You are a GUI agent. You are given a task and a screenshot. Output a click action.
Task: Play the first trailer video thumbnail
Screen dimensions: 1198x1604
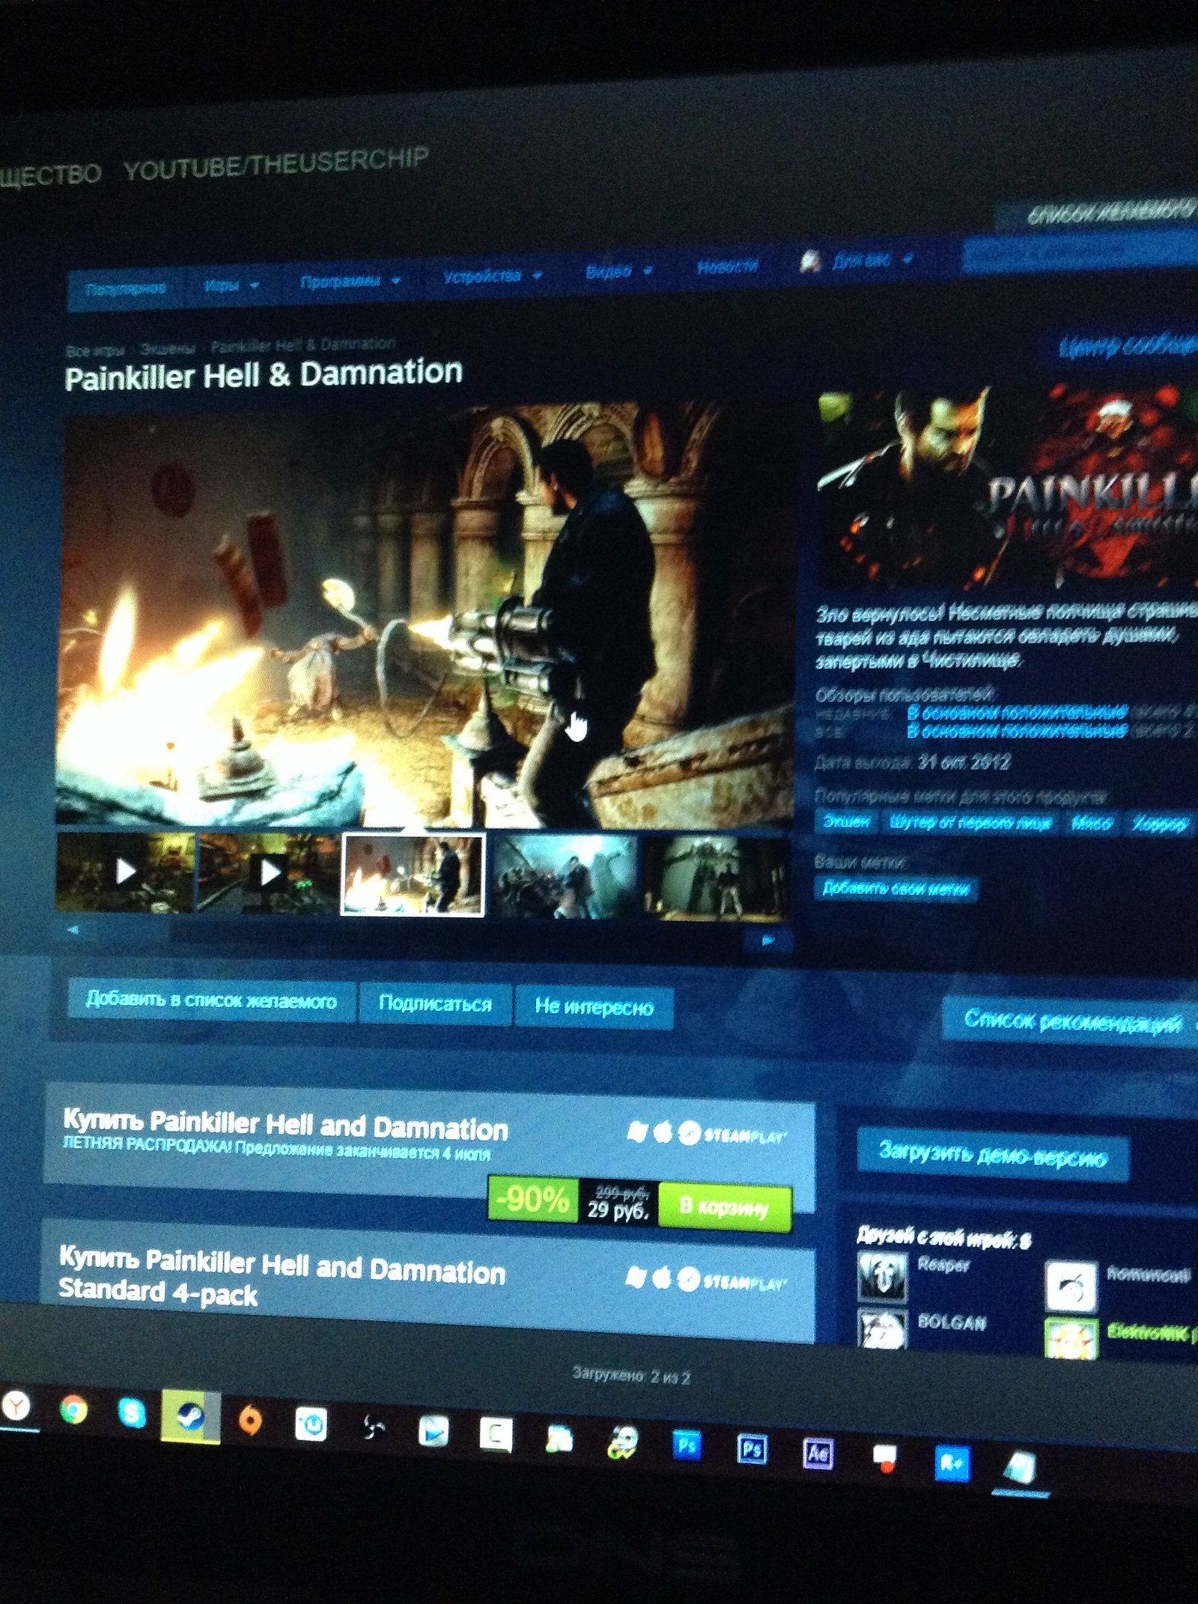pyautogui.click(x=125, y=872)
